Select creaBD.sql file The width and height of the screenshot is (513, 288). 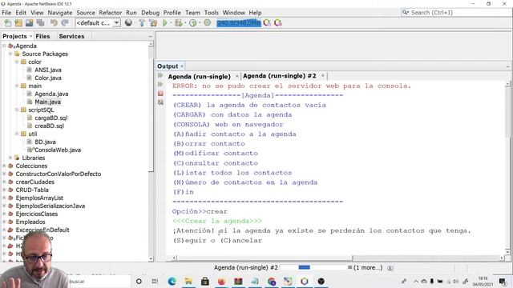tap(49, 126)
